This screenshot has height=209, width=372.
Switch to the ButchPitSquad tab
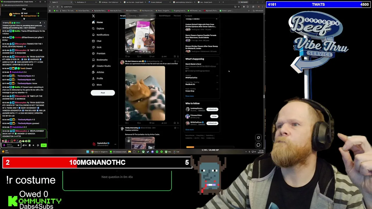click(165, 16)
